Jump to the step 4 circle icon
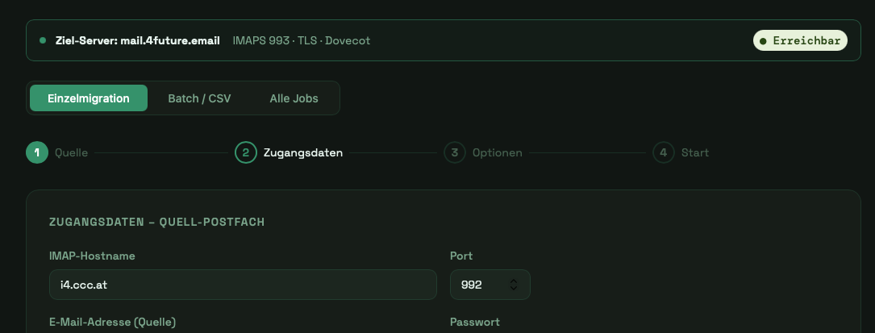875x333 pixels. coord(664,152)
